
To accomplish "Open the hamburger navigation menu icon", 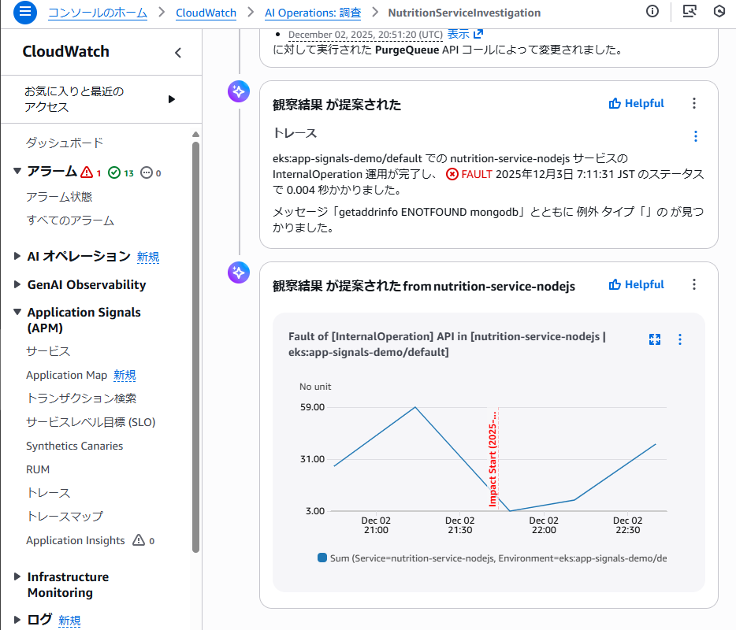I will pyautogui.click(x=25, y=12).
